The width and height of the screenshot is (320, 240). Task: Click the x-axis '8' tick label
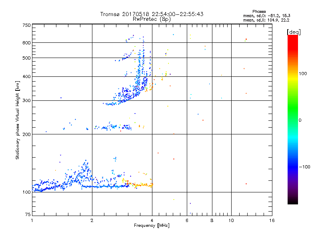click(x=212, y=220)
